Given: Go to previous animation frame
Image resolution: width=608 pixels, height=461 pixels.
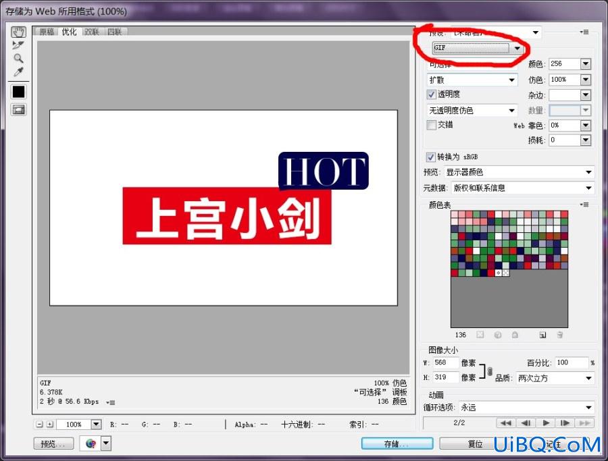Looking at the screenshot, I should pyautogui.click(x=526, y=423).
